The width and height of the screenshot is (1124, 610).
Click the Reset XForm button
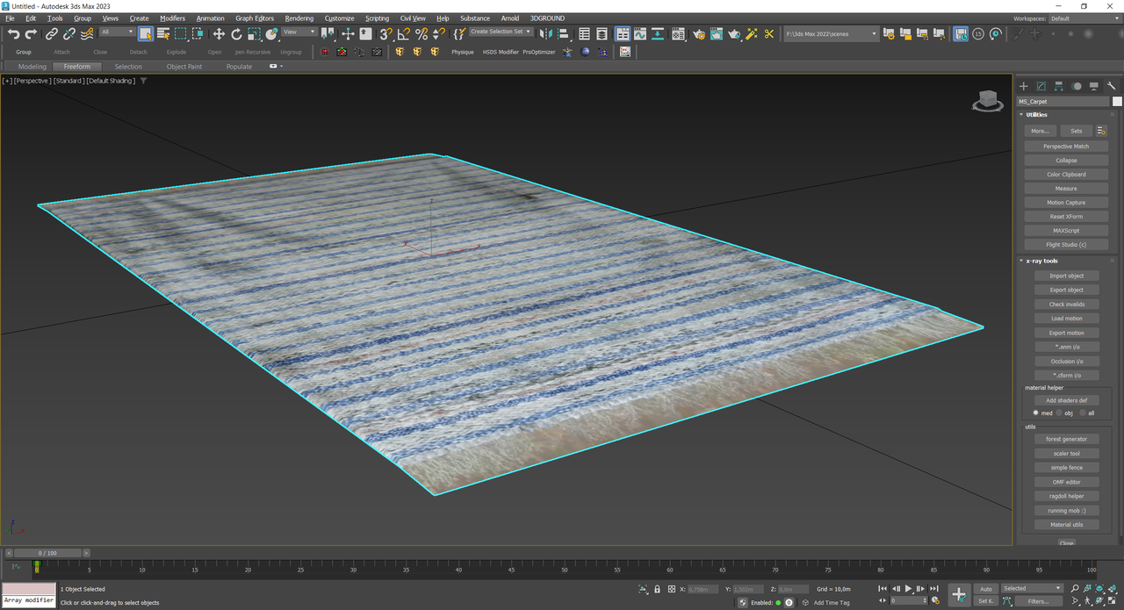(x=1065, y=217)
